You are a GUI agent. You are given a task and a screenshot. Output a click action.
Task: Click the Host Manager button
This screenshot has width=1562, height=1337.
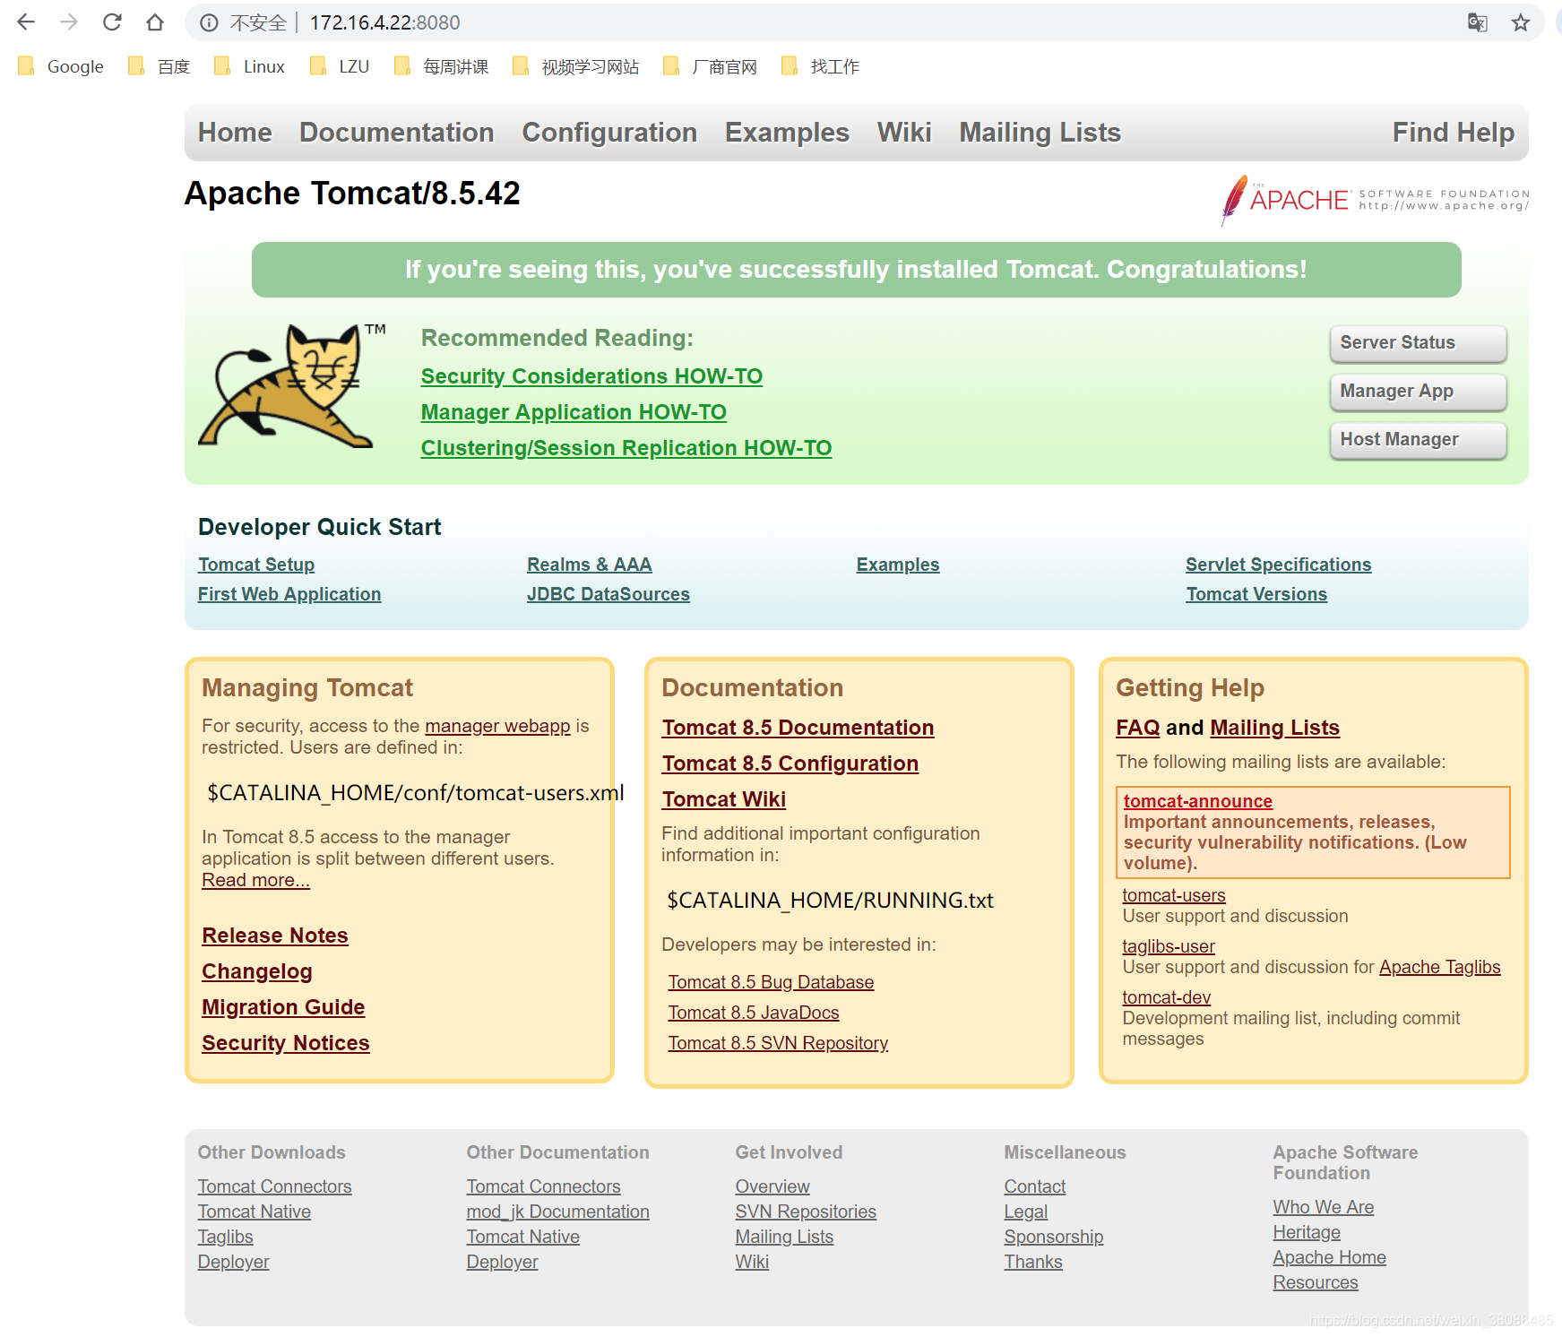coord(1418,440)
